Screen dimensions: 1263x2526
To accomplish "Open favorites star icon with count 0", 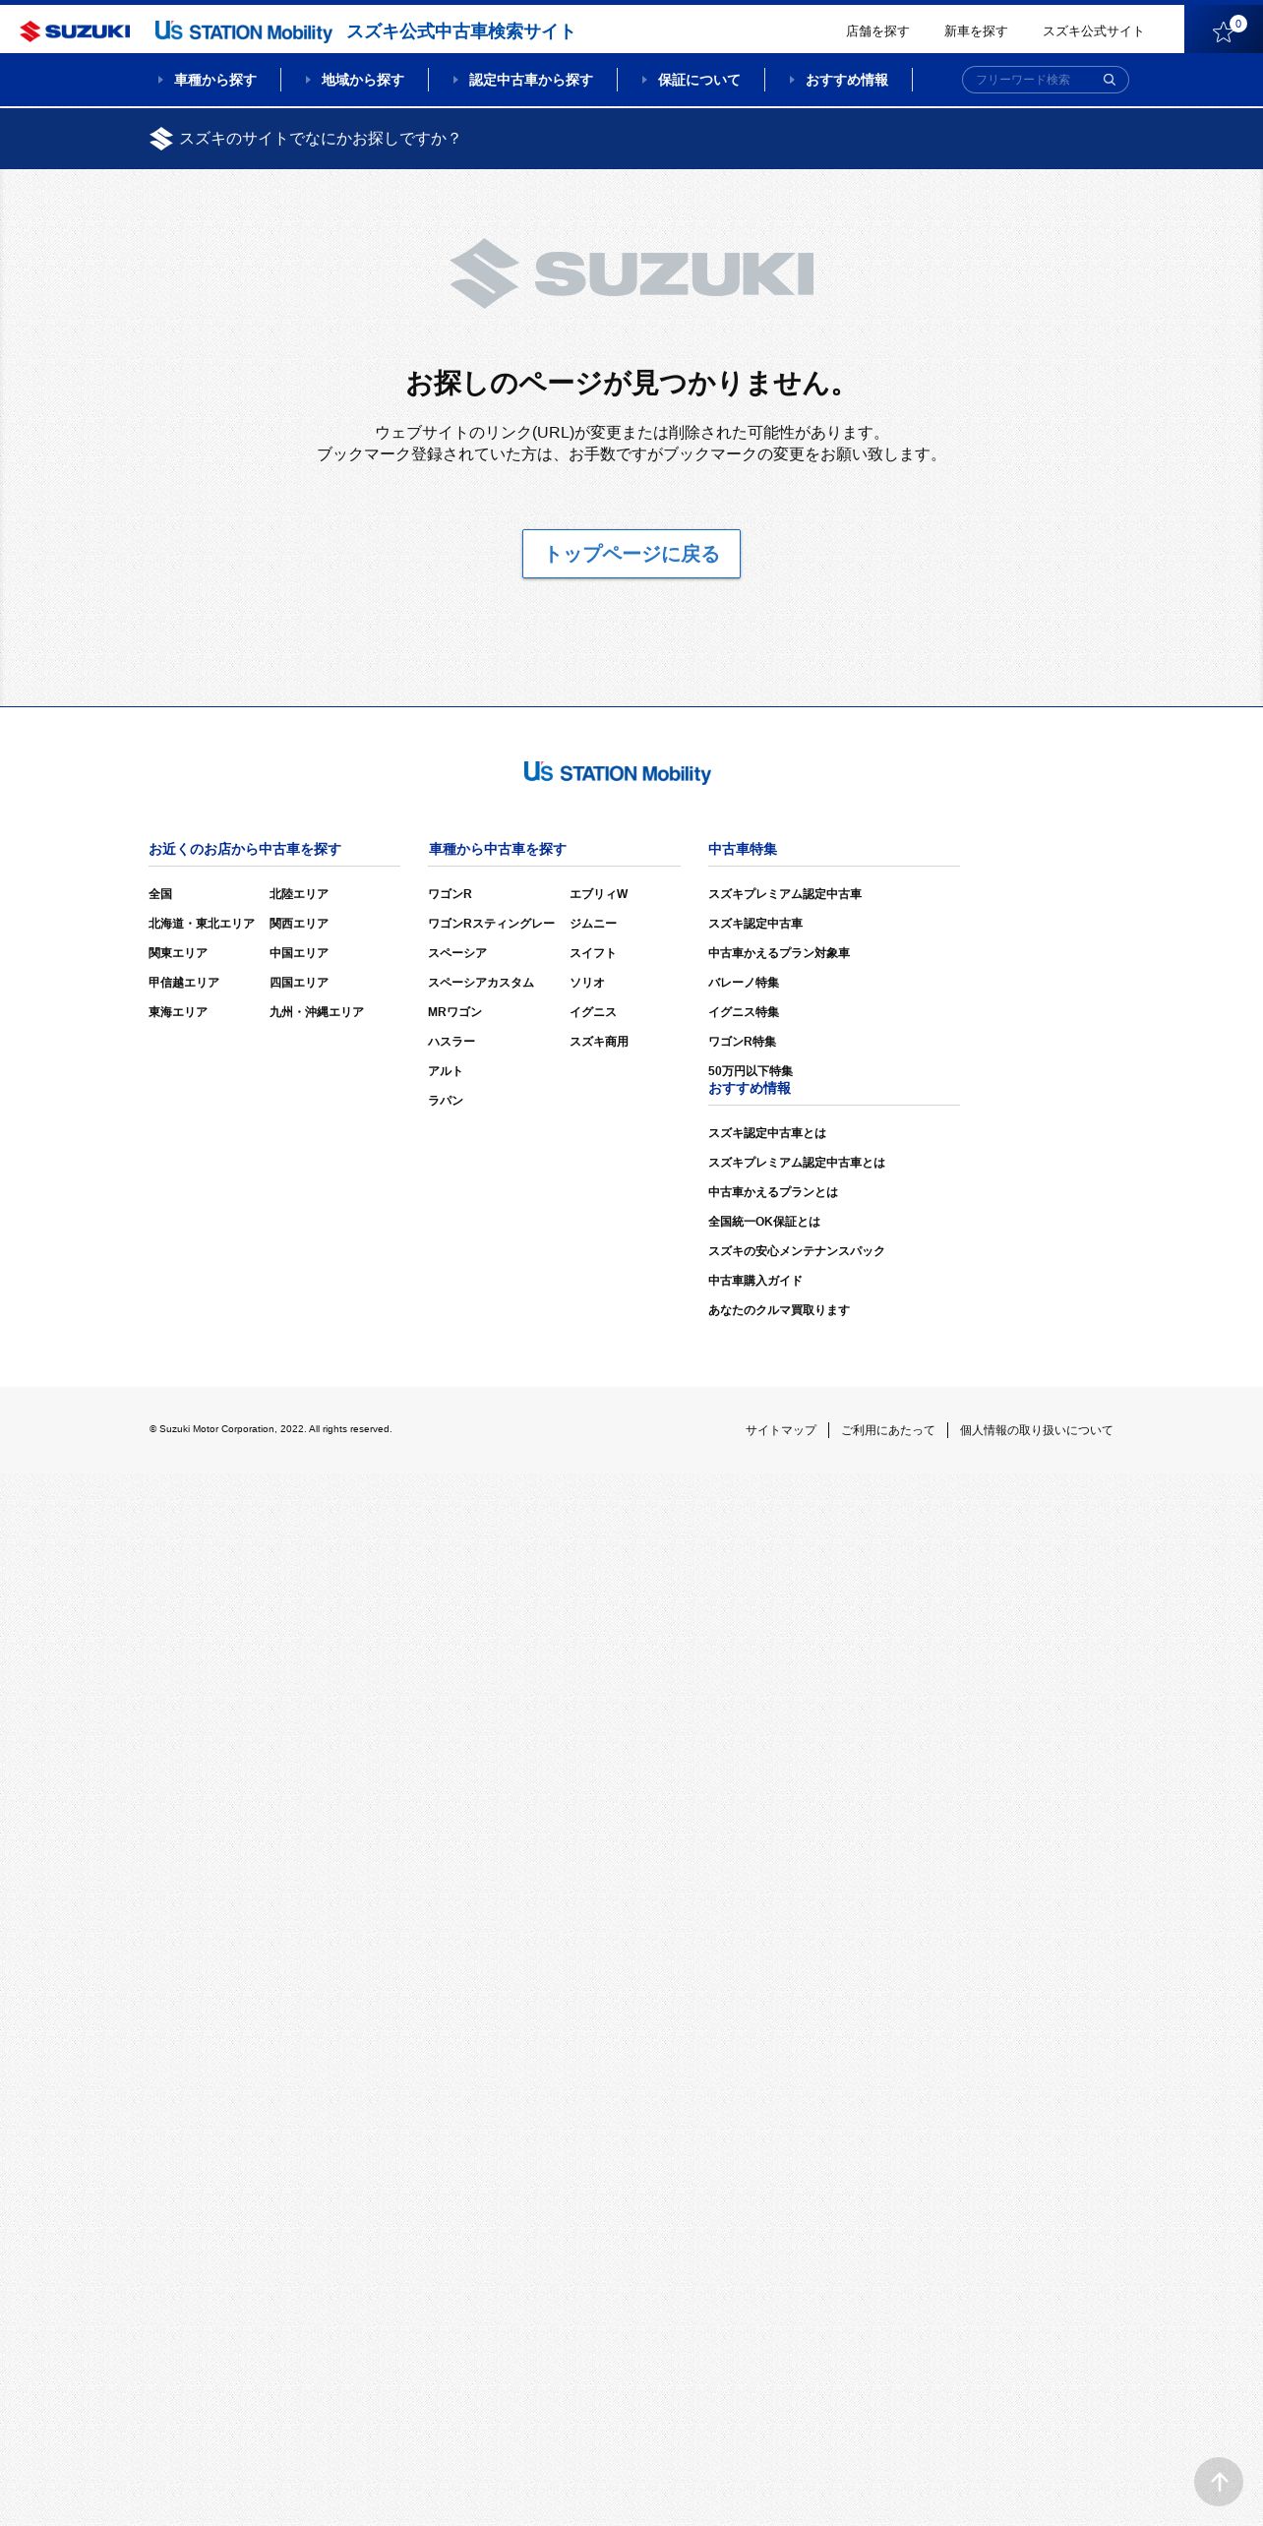I will [x=1224, y=30].
